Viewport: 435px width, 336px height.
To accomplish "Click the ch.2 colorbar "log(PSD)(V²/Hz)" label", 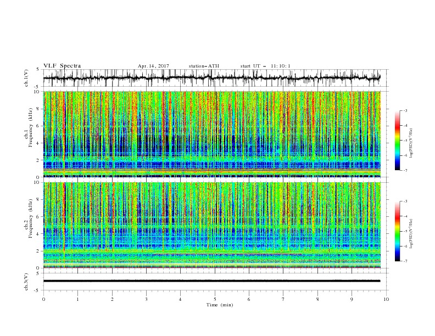I will pos(411,234).
